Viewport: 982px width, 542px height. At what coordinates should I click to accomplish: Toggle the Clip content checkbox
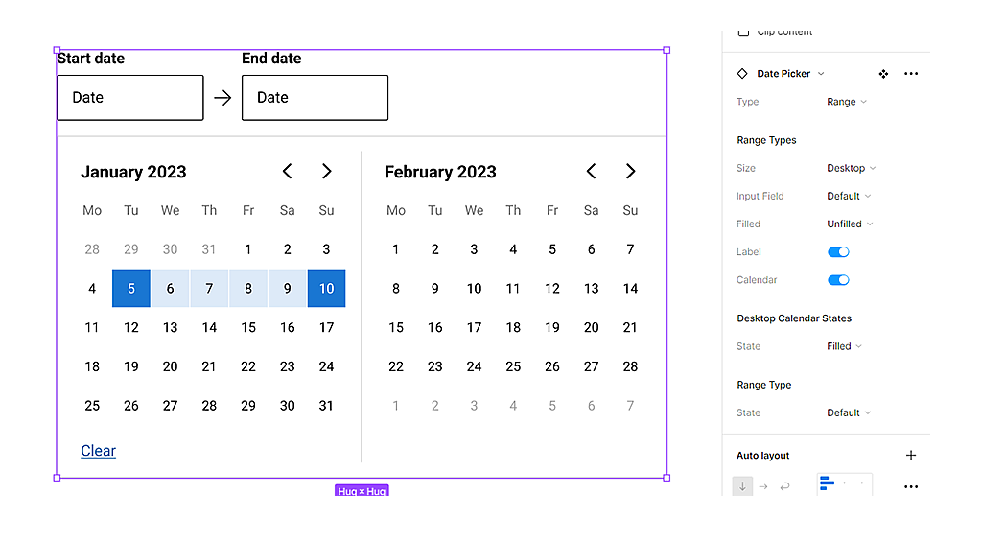click(x=743, y=32)
